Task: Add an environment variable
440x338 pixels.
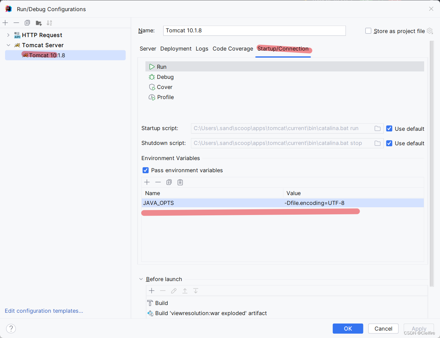Action: tap(147, 182)
